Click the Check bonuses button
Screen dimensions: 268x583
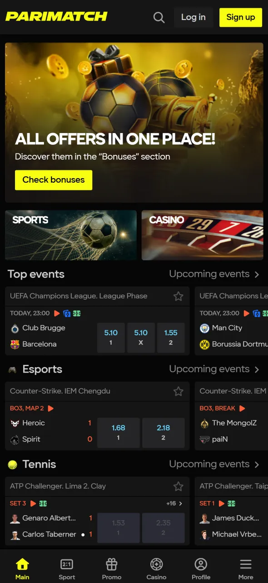pos(54,180)
